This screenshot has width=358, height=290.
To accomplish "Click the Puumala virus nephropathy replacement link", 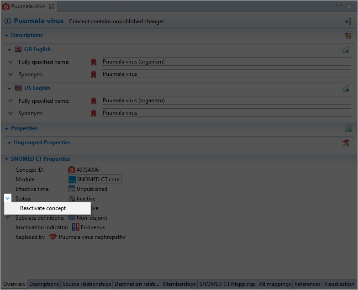I will 92,237.
